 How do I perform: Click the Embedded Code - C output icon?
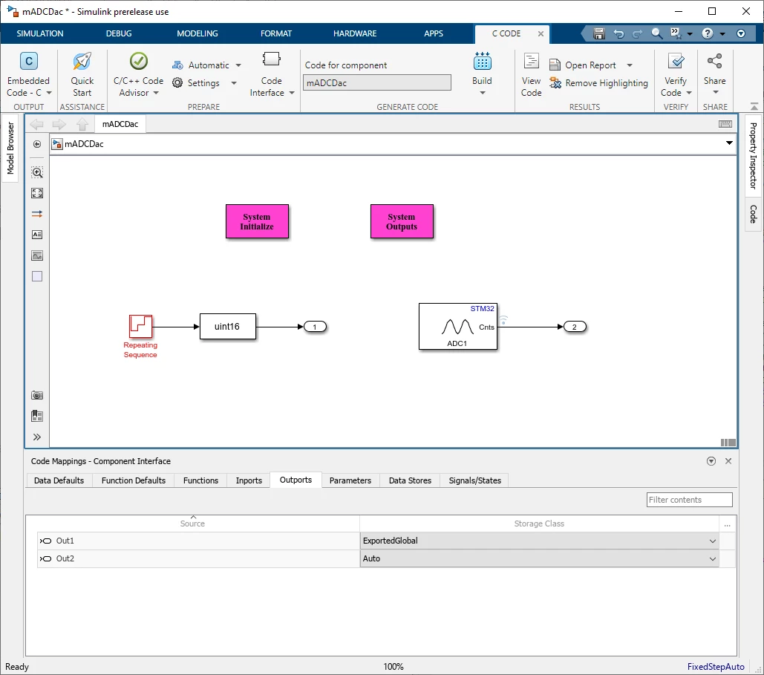(29, 62)
